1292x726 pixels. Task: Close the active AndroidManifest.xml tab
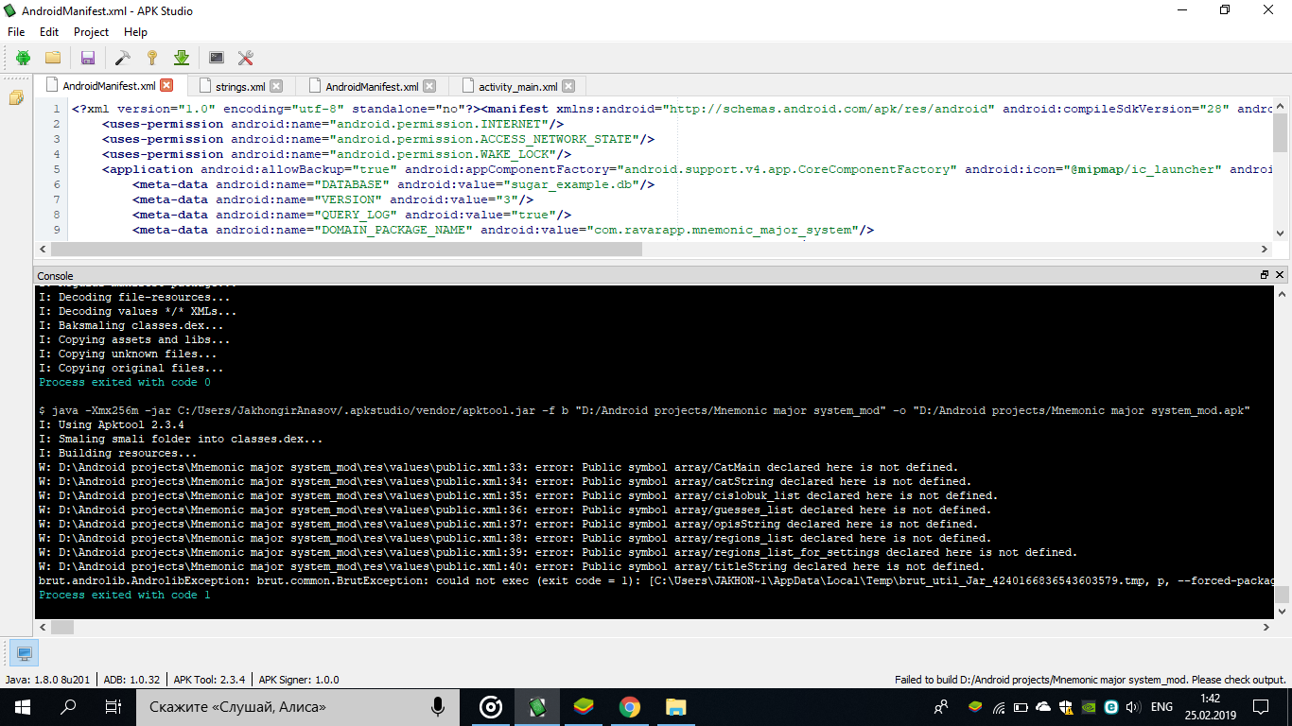click(x=167, y=86)
